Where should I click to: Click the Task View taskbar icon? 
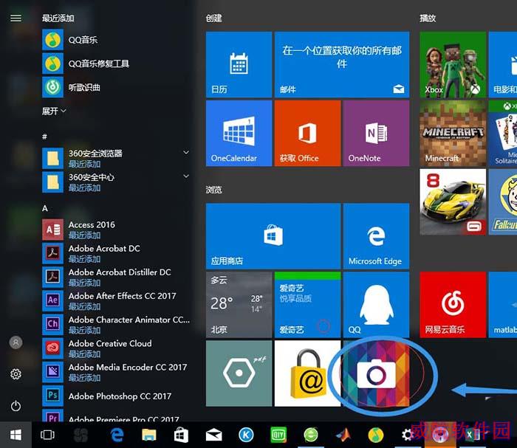[47, 435]
